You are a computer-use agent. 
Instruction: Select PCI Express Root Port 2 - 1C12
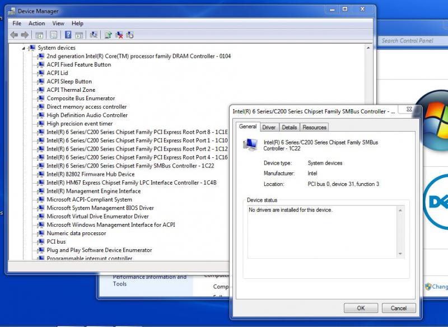(137, 149)
